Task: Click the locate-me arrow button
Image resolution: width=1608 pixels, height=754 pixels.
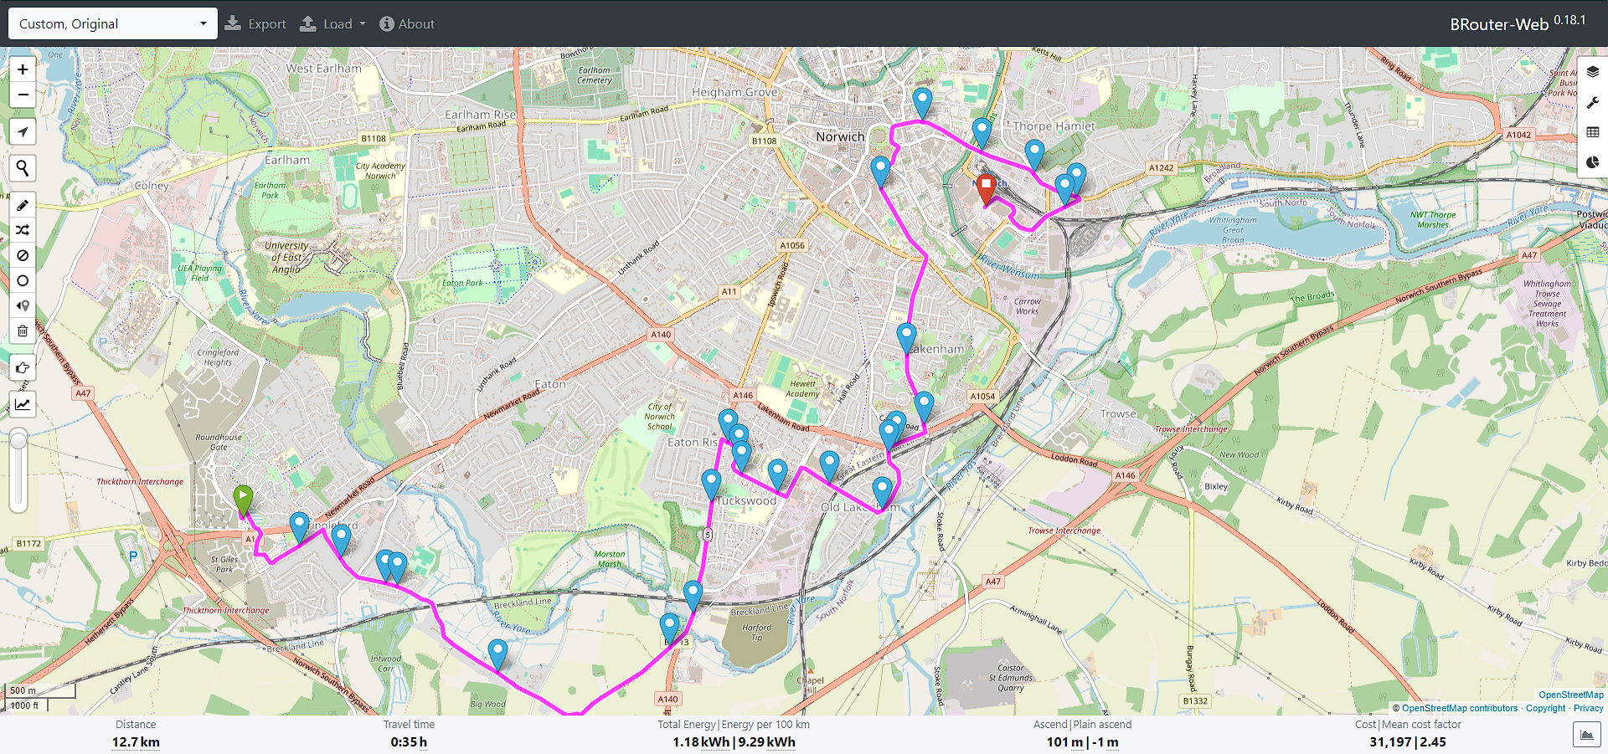Action: pyautogui.click(x=23, y=132)
